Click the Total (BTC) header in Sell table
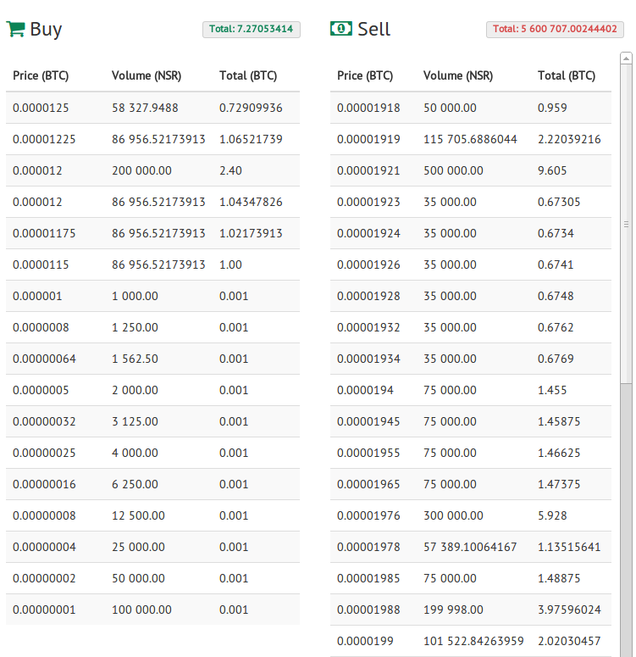This screenshot has height=657, width=636. click(x=567, y=75)
